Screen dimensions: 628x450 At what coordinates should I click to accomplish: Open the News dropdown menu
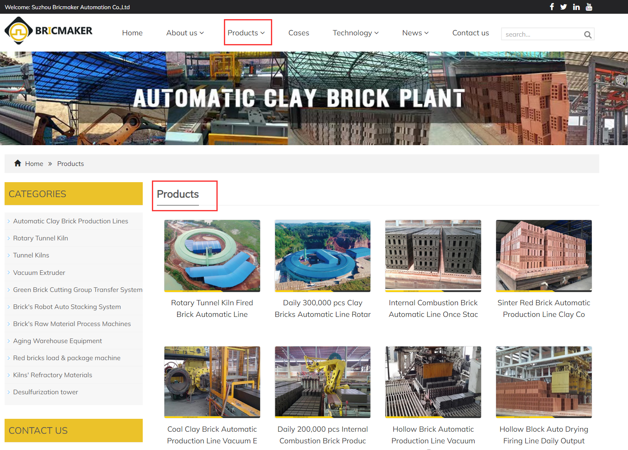415,33
